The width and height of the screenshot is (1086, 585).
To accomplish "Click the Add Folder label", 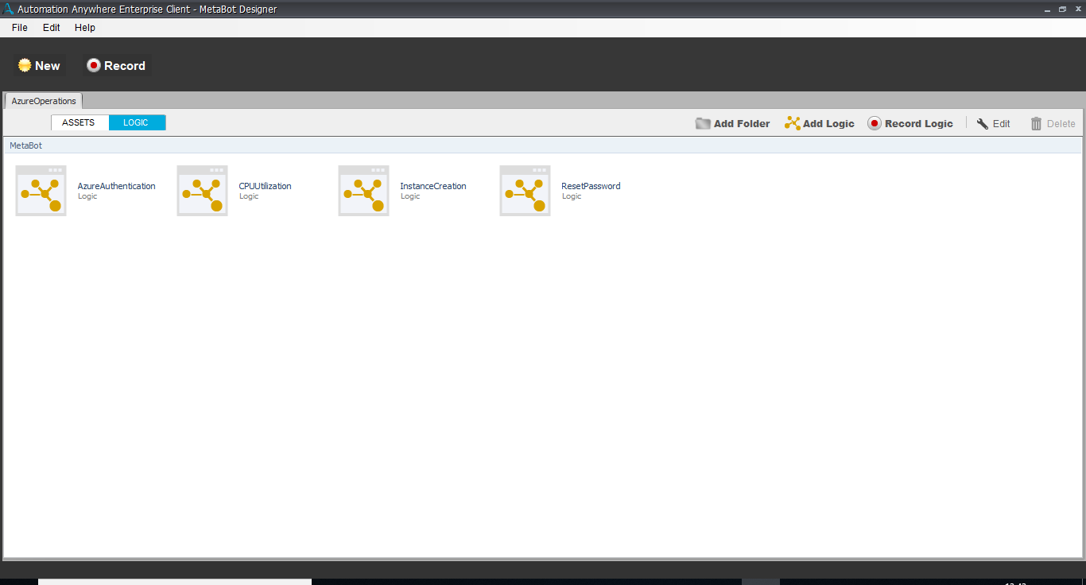I will tap(742, 123).
